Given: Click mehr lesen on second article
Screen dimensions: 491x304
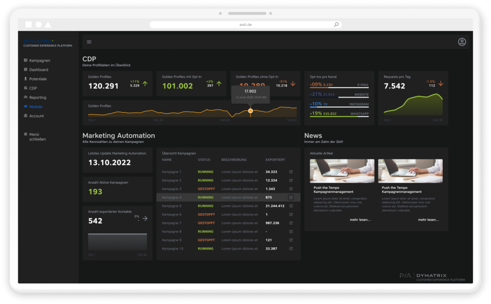Looking at the screenshot, I should pos(428,220).
